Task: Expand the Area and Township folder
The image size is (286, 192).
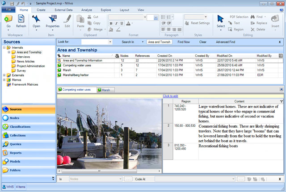Action: coord(9,52)
